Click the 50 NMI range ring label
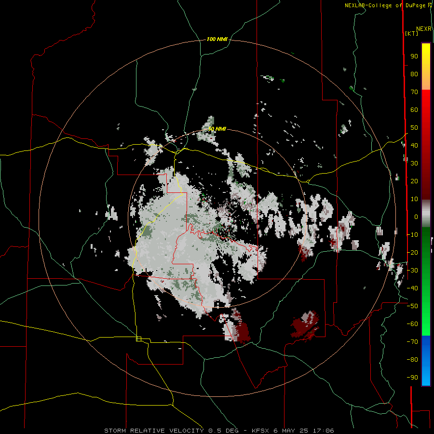 (217, 129)
